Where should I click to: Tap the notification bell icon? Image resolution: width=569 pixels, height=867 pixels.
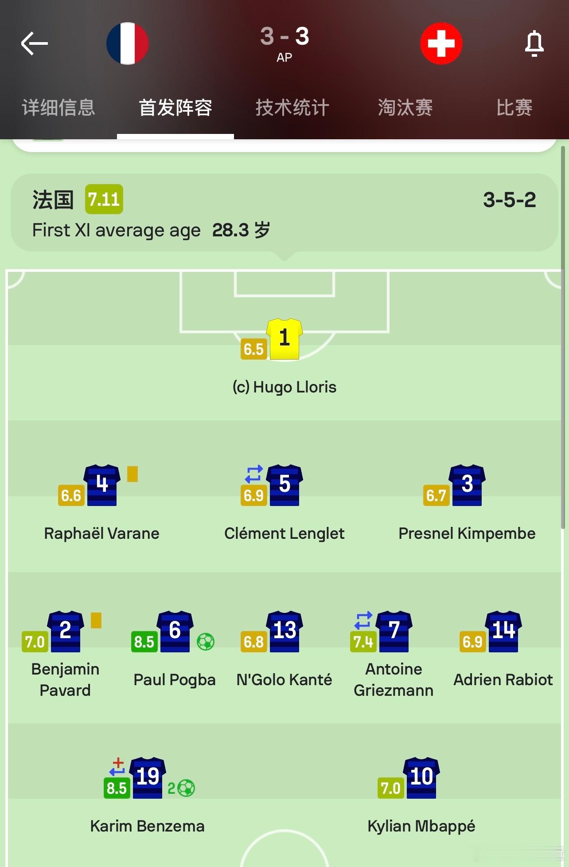[x=534, y=43]
